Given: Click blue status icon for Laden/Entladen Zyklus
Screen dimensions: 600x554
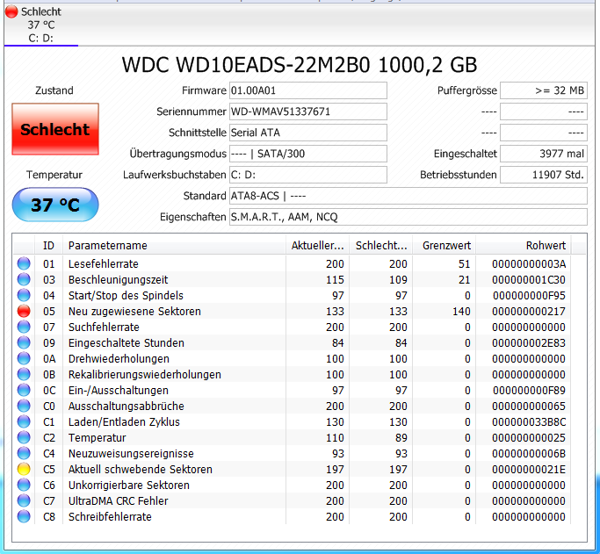Looking at the screenshot, I should (24, 421).
